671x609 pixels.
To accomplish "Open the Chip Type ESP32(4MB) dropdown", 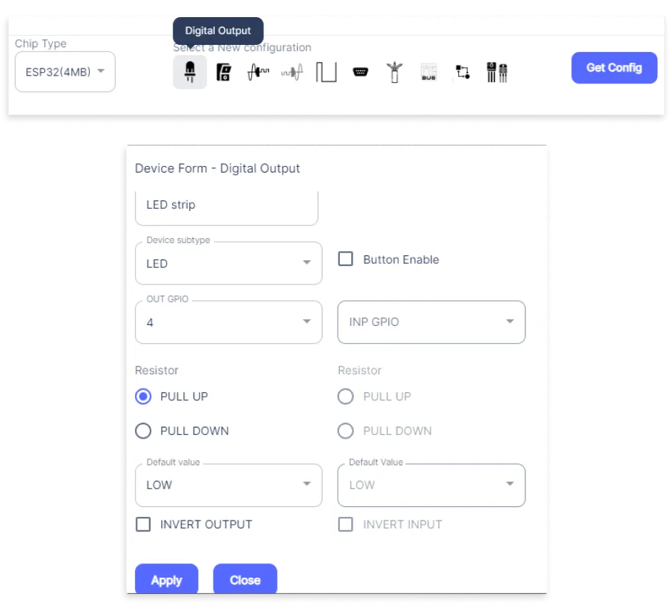I will 65,71.
